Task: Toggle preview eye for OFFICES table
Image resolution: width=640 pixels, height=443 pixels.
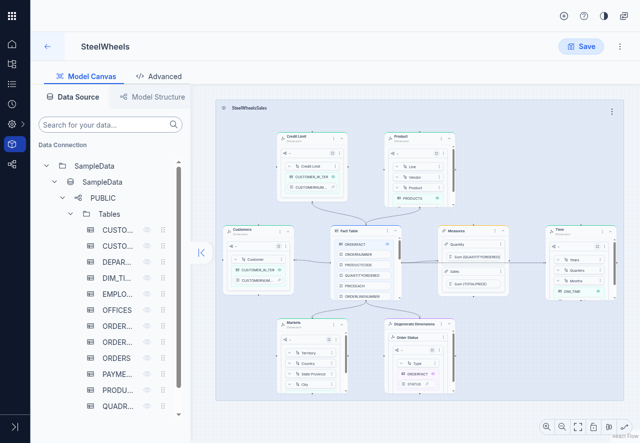Action: pos(147,310)
